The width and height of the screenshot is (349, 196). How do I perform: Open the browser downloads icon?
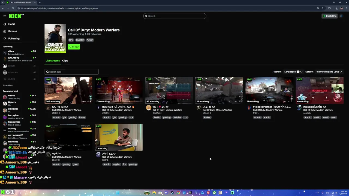[x=336, y=8]
